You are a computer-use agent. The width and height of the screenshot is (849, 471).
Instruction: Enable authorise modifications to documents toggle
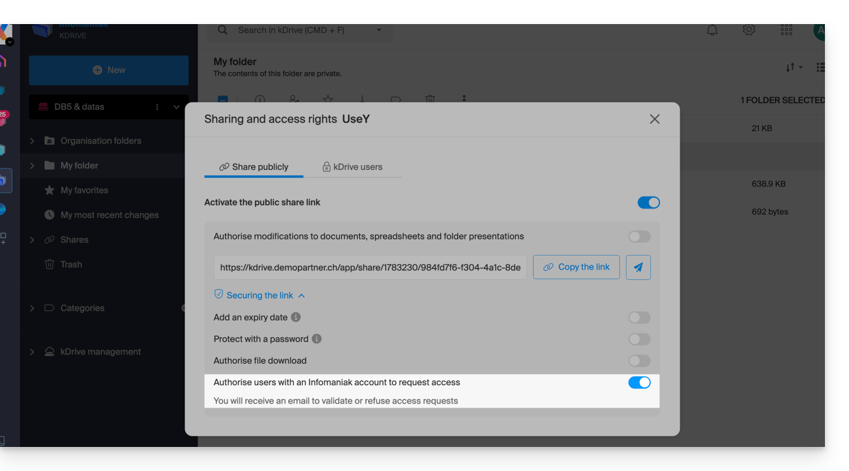click(639, 237)
